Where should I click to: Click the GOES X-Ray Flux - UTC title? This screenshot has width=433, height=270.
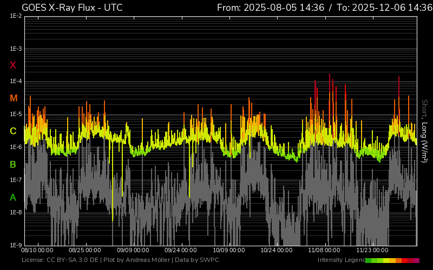[72, 8]
